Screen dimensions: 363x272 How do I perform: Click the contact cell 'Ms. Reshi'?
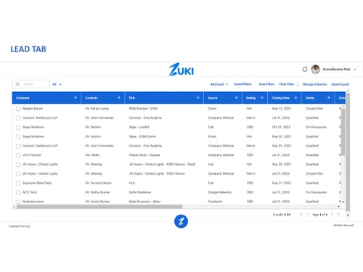92,155
